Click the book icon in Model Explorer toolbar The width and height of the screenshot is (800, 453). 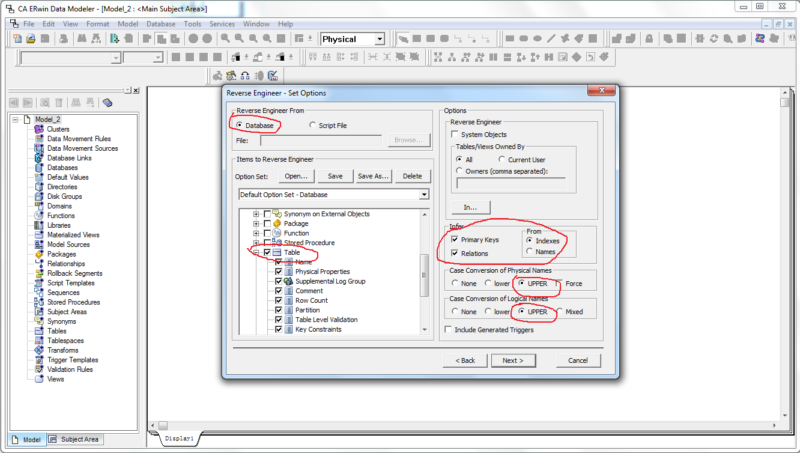point(108,103)
